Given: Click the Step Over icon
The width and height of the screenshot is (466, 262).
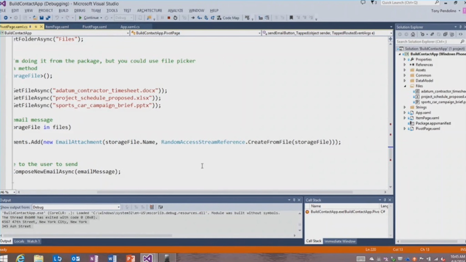Looking at the screenshot, I should (206, 18).
